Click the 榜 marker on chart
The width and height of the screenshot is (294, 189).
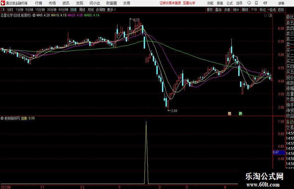point(230,113)
